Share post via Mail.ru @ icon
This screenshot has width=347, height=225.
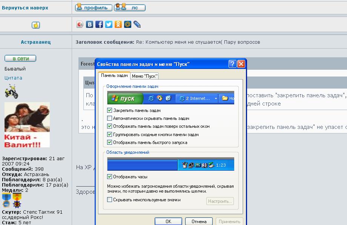coord(127,24)
